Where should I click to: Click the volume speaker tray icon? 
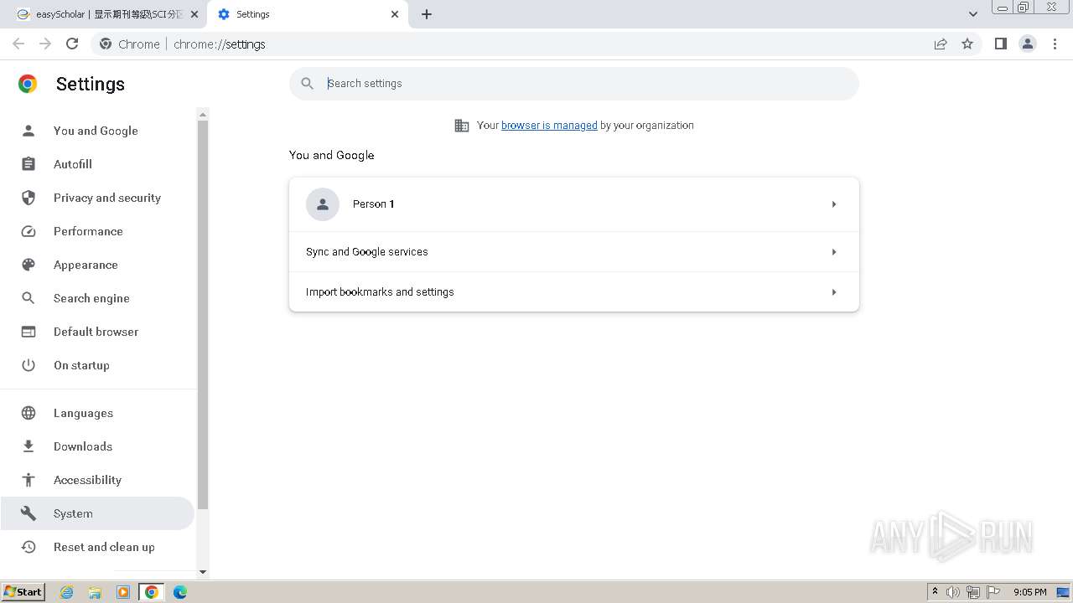pos(953,592)
